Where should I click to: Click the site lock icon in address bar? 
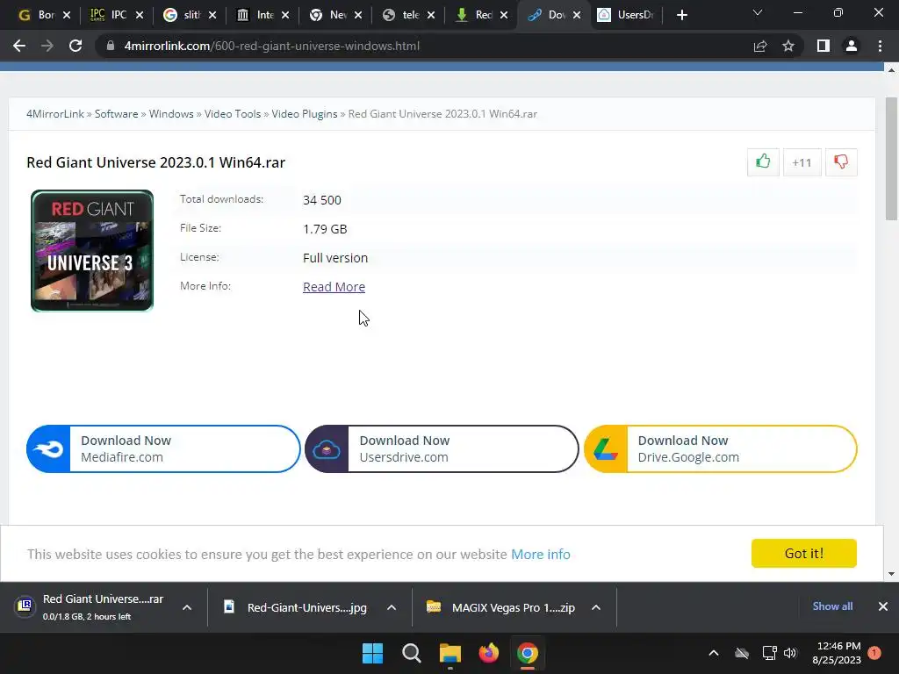[110, 46]
